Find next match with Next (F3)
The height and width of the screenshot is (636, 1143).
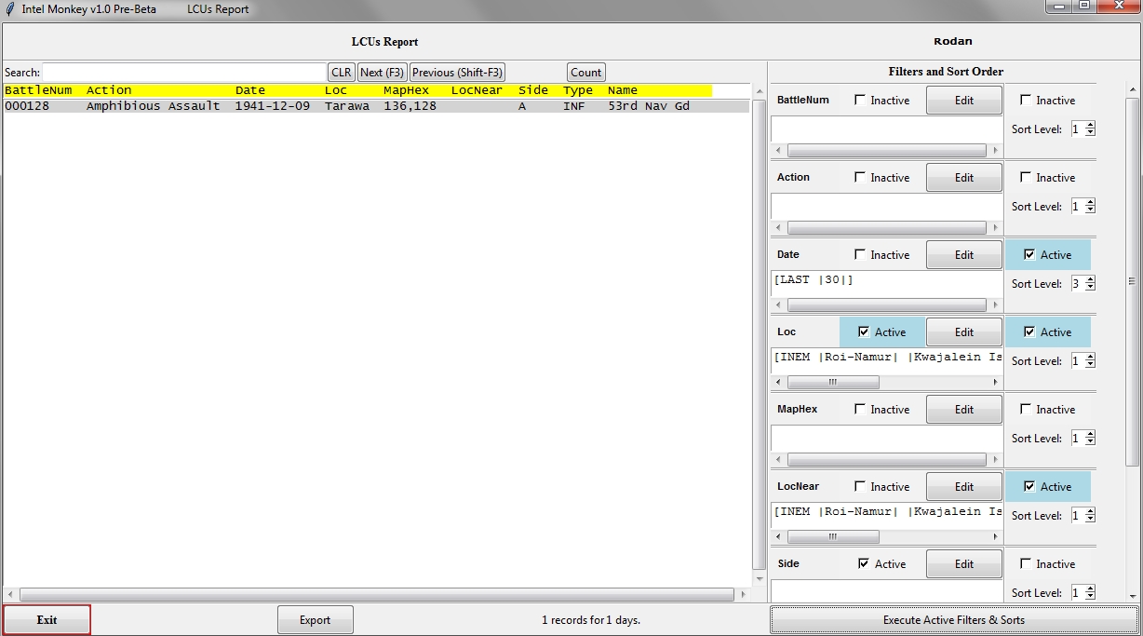point(383,73)
